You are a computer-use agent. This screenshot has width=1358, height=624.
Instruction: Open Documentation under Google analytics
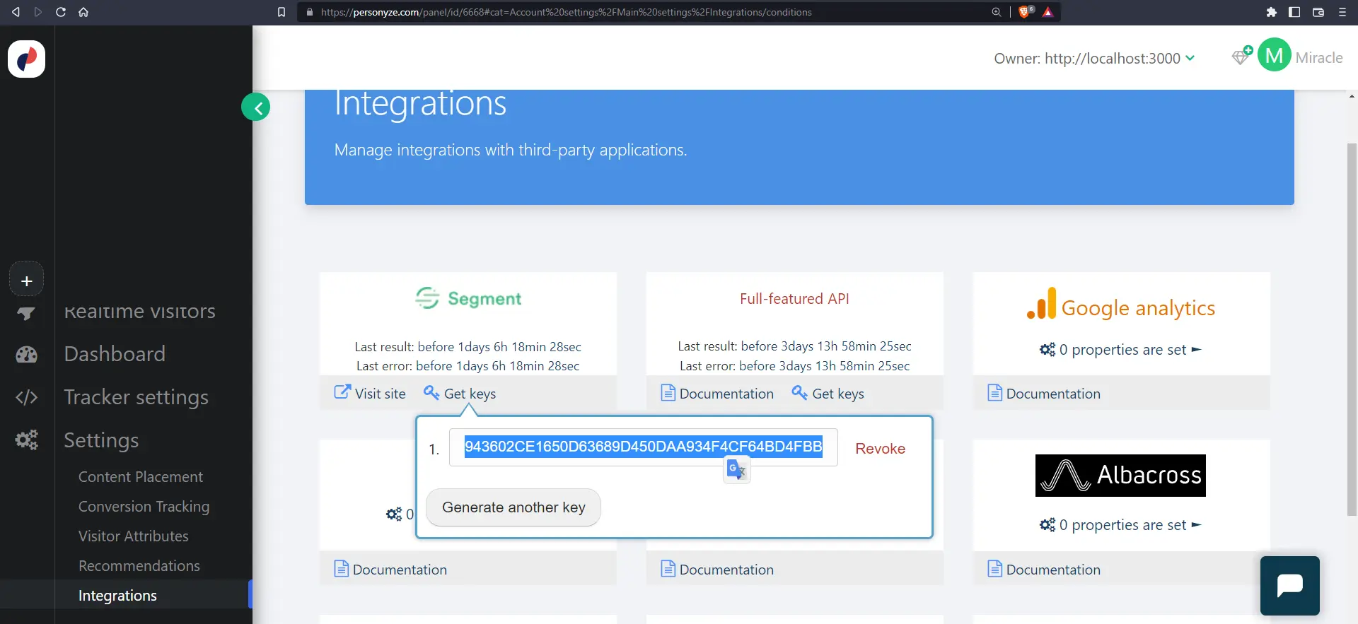point(1044,393)
